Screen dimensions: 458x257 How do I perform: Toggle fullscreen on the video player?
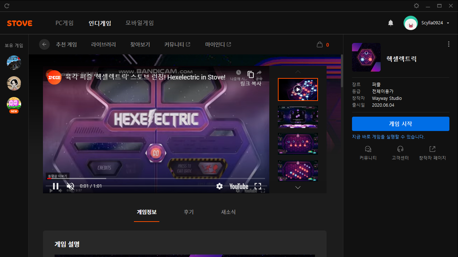click(258, 186)
